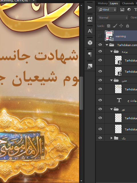The image size is (137, 183).
Task: Select the warning document tab
Action: coord(15,1)
